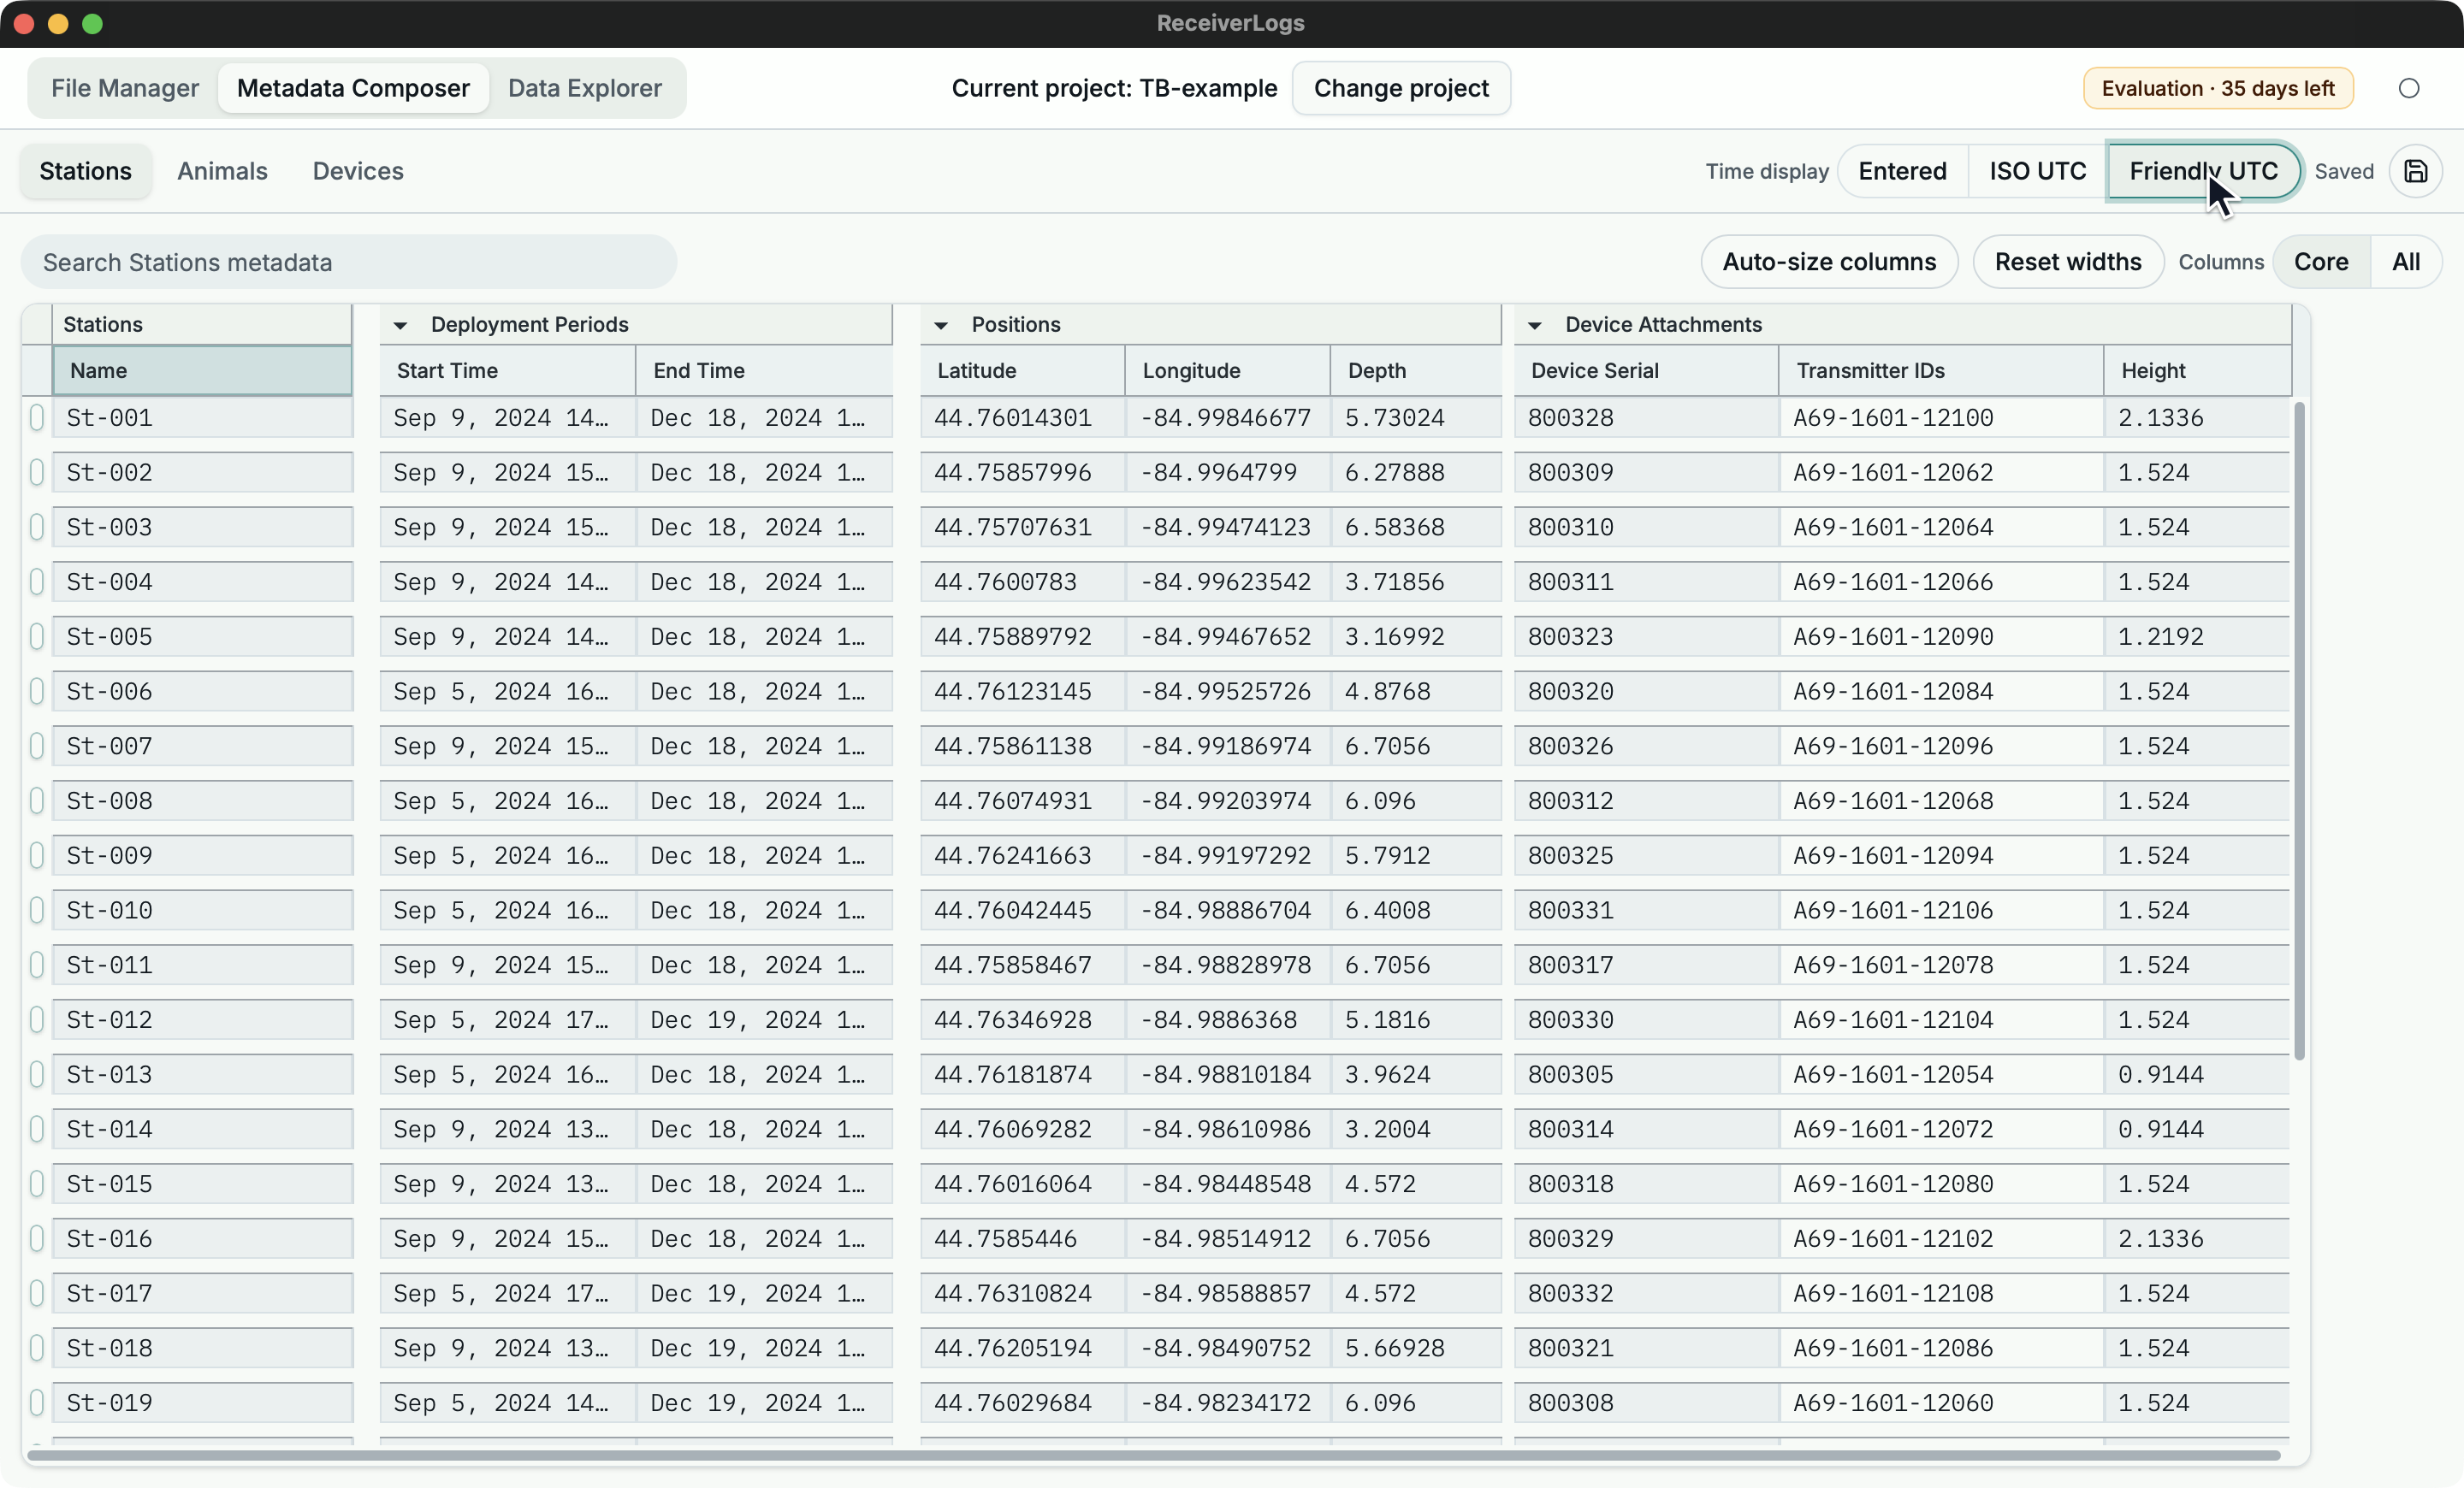Collapse the Positions column group
This screenshot has height=1488, width=2464.
941,325
